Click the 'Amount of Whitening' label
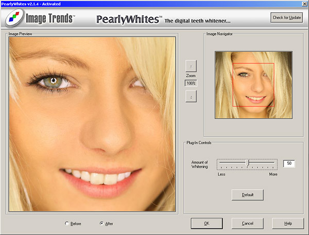 point(200,164)
